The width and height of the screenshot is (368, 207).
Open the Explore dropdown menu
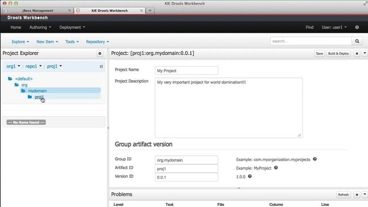tap(21, 42)
